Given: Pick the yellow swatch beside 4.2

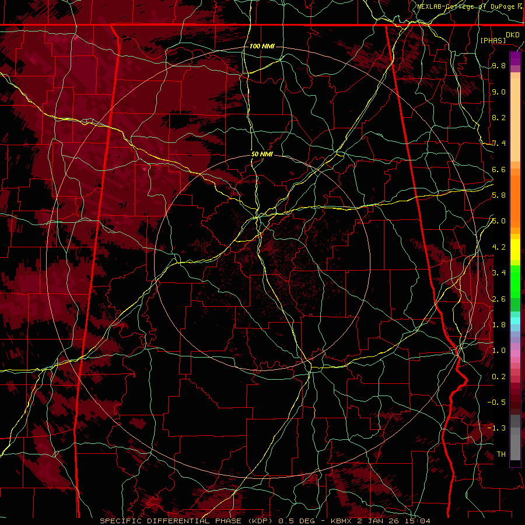Looking at the screenshot, I should pos(515,250).
